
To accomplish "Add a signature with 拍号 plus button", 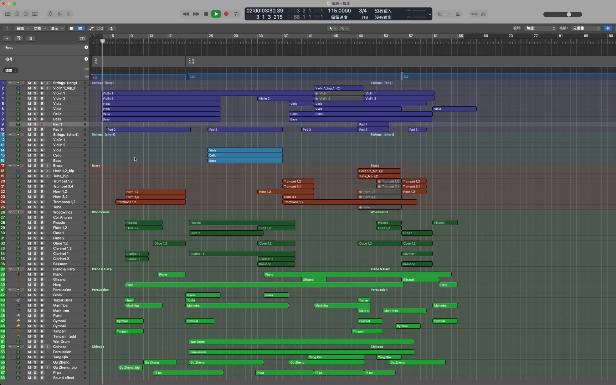I will click(x=86, y=59).
